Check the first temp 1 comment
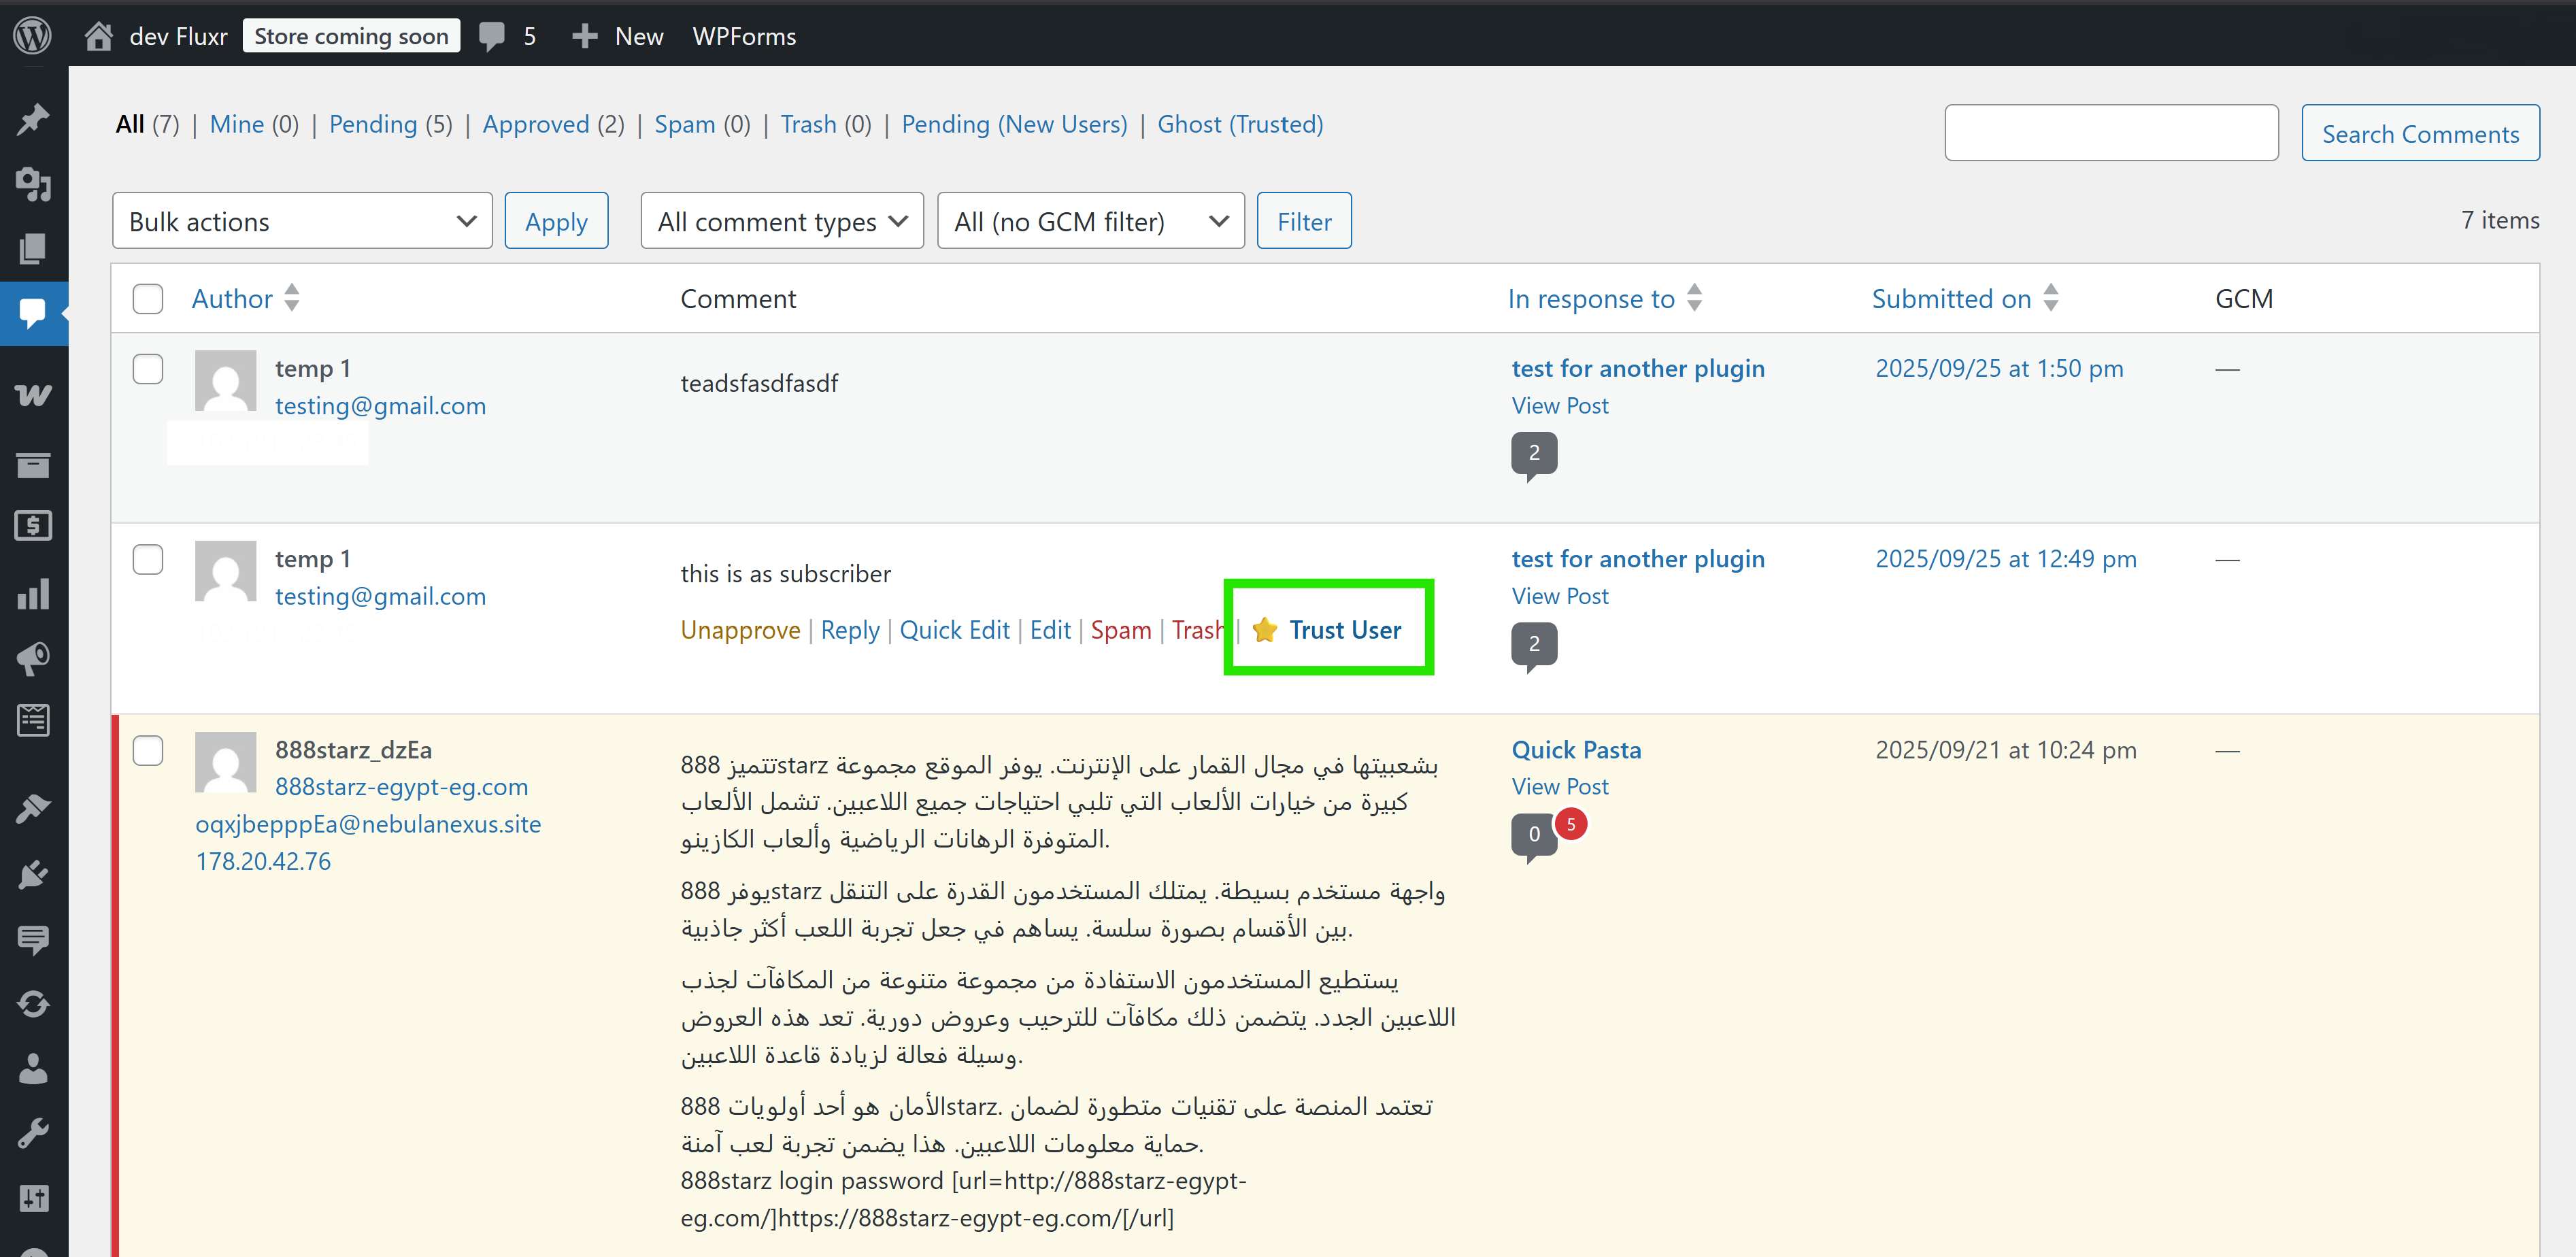 147,368
